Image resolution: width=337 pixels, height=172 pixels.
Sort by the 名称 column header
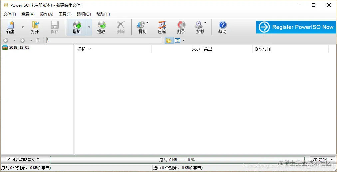113,49
